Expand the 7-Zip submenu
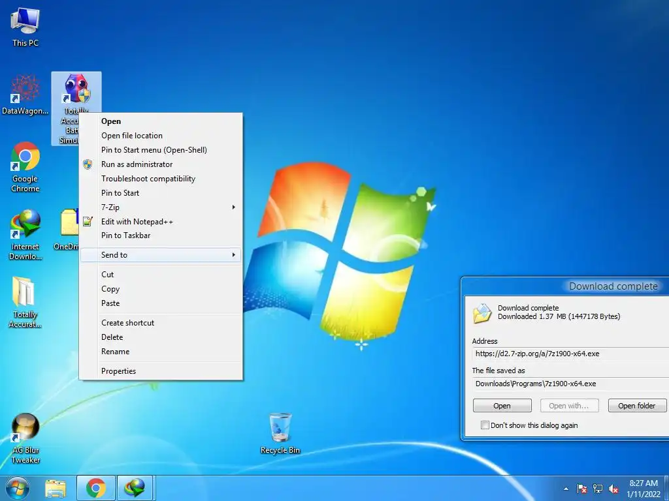669x501 pixels. (x=161, y=207)
